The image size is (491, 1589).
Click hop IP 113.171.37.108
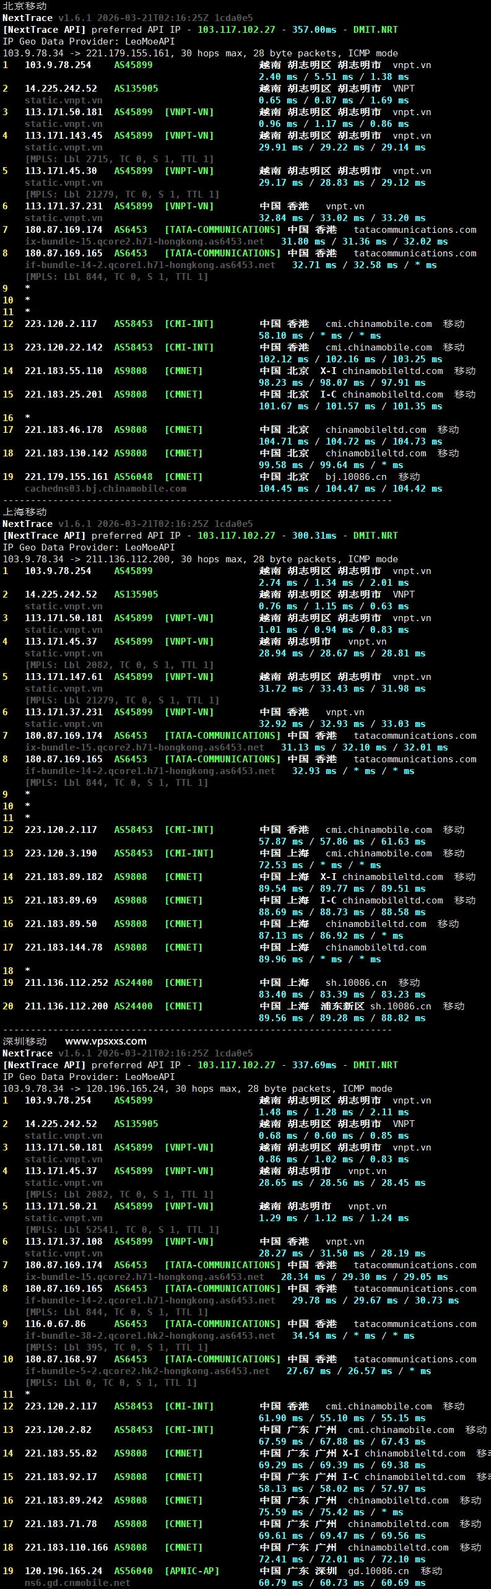[x=64, y=1242]
